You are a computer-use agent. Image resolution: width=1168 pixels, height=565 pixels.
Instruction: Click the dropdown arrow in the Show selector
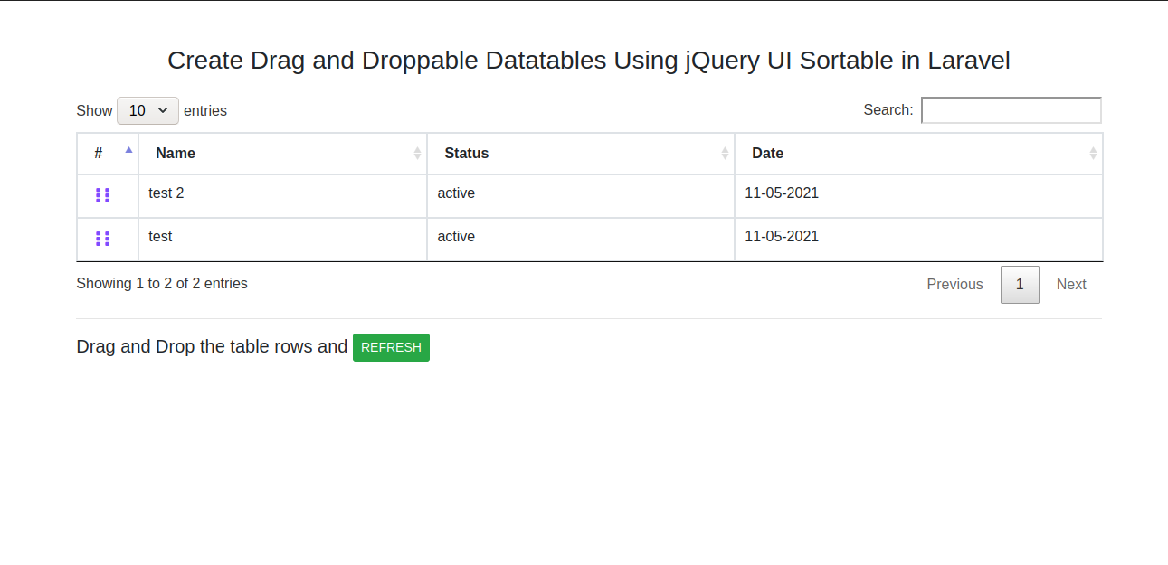pyautogui.click(x=164, y=110)
